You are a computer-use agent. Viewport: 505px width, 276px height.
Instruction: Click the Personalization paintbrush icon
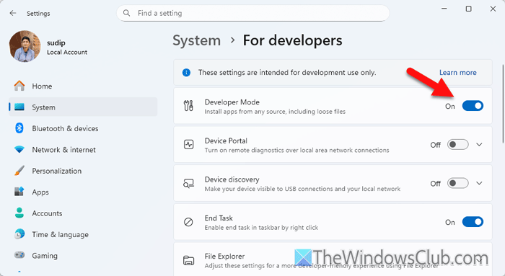pyautogui.click(x=19, y=171)
